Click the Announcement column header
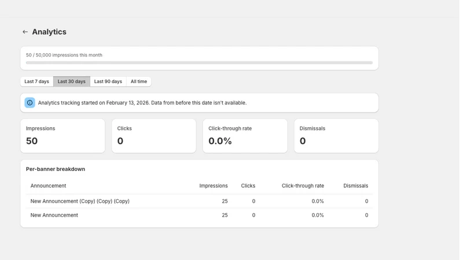Screen dimensions: 463x260 [x=48, y=185]
